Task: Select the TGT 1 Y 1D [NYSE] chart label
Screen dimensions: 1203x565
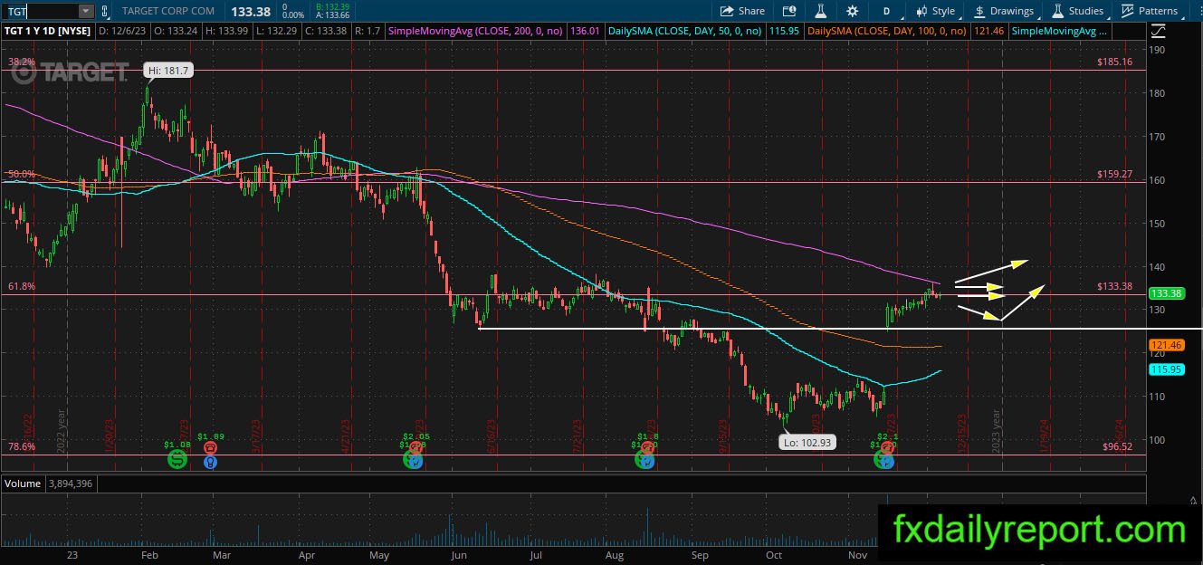Action: (x=46, y=31)
